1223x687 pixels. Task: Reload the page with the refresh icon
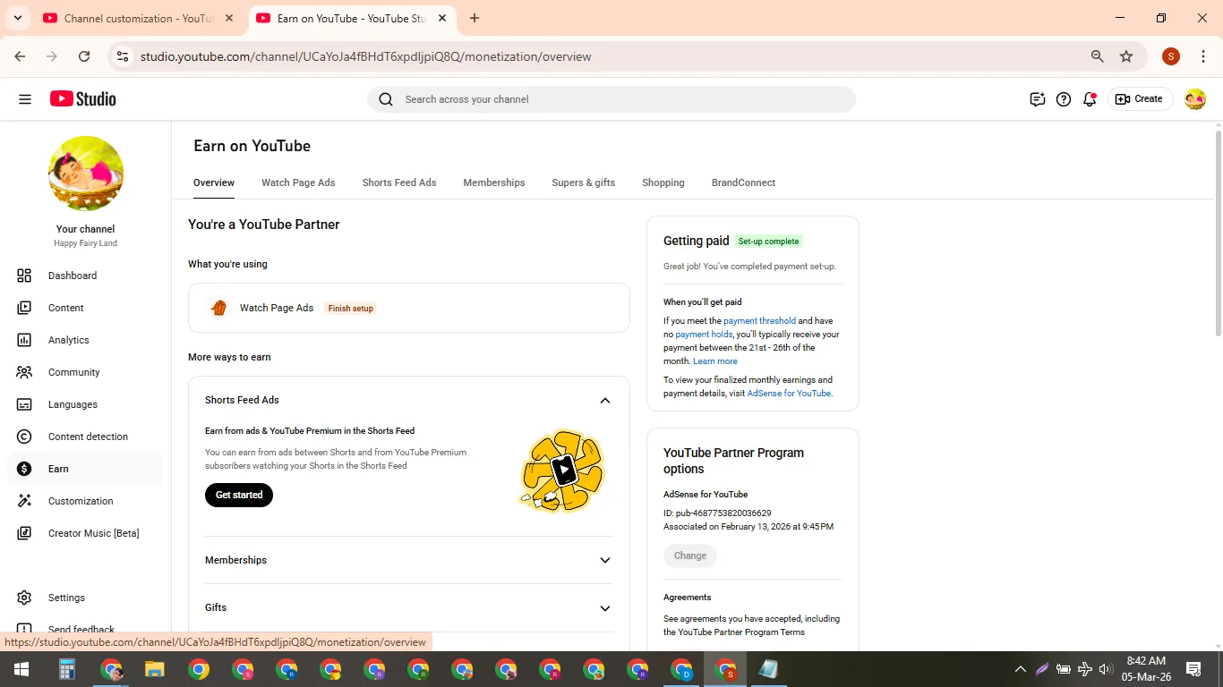point(84,56)
